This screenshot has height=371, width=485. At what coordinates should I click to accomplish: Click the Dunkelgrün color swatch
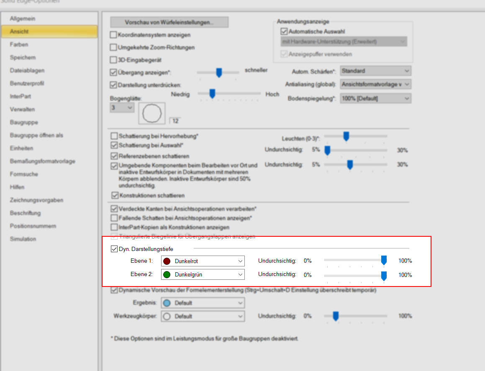click(x=167, y=274)
